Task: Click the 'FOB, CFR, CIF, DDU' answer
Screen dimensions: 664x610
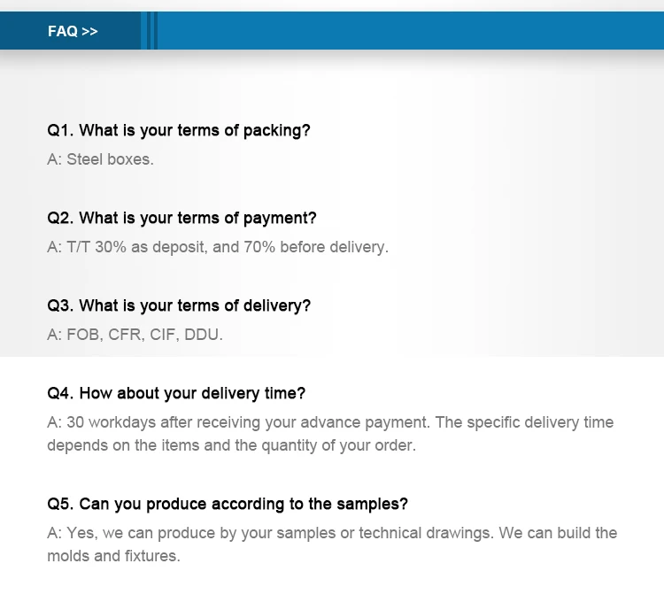Action: click(x=135, y=335)
